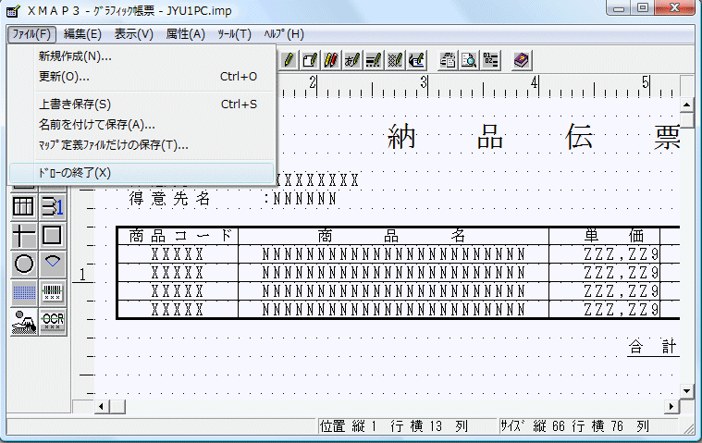The width and height of the screenshot is (702, 443).
Task: Minimize the XMAP3 window
Action: (x=619, y=7)
